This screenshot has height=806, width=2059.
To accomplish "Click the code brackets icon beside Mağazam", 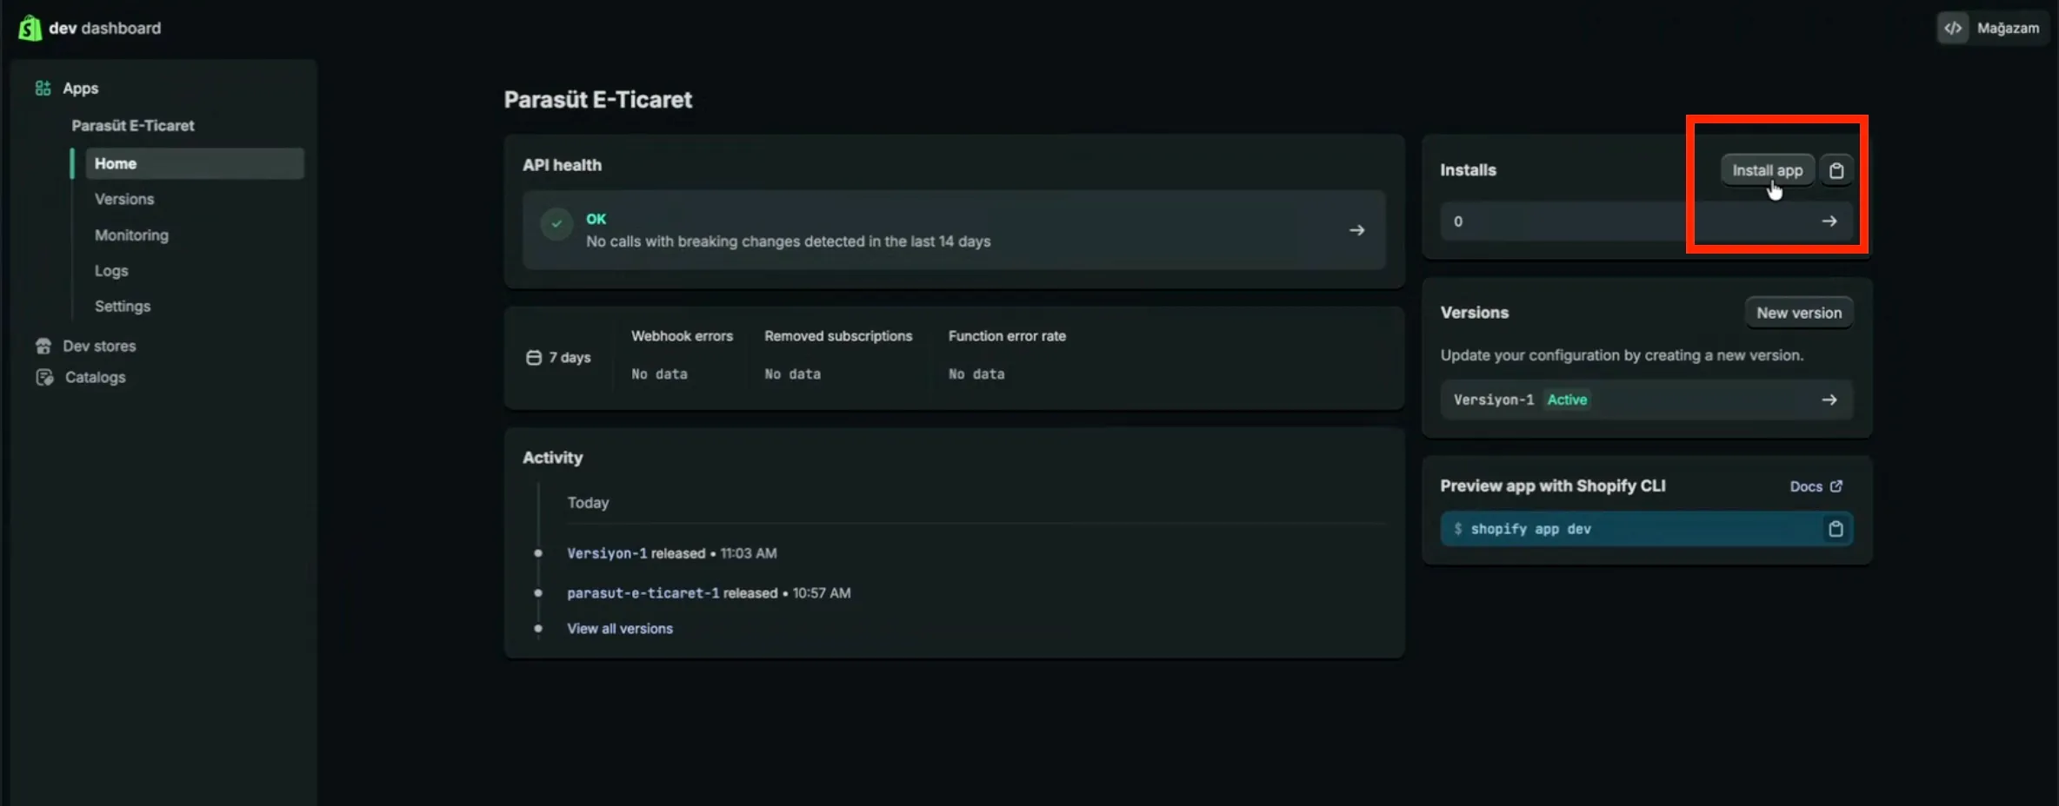I will (x=1953, y=28).
